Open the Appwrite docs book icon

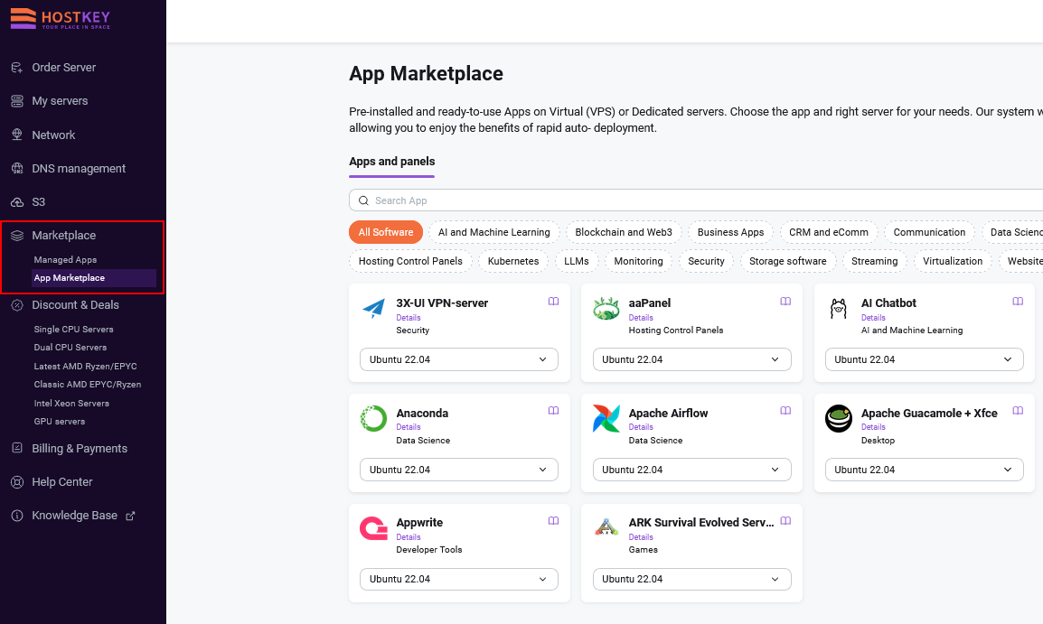pos(553,521)
